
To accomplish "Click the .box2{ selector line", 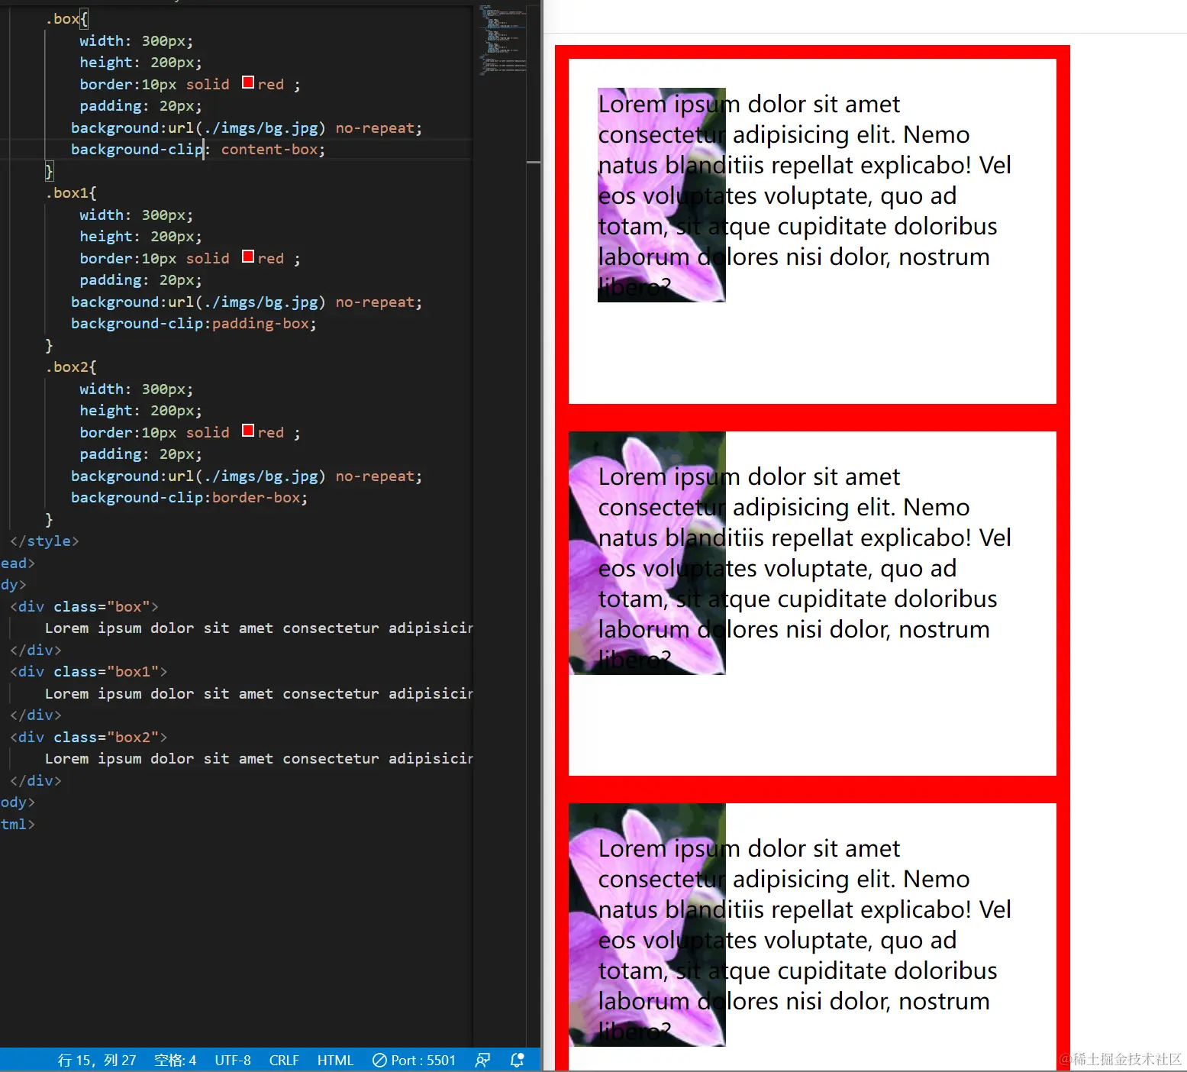I will tap(71, 367).
